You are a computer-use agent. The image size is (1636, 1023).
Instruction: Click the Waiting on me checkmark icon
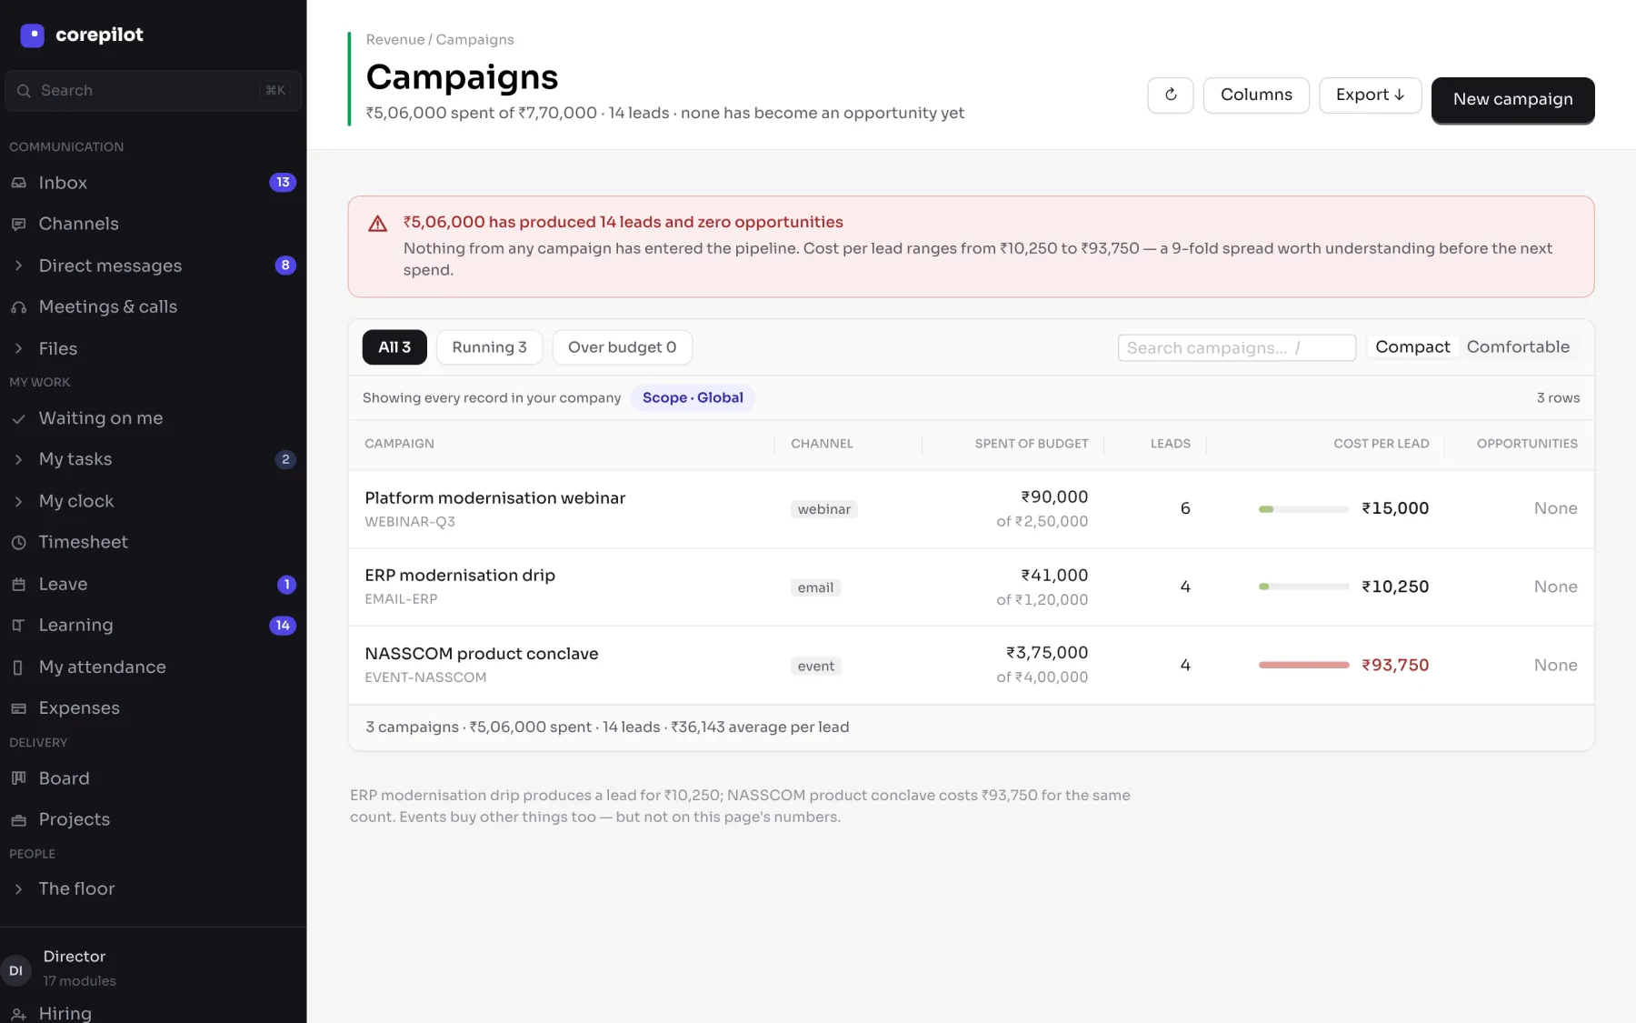click(x=18, y=418)
